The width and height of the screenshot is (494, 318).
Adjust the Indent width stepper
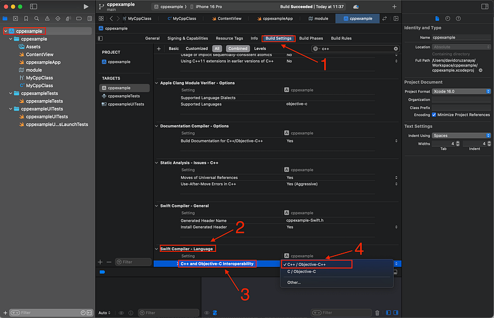tap(489, 144)
